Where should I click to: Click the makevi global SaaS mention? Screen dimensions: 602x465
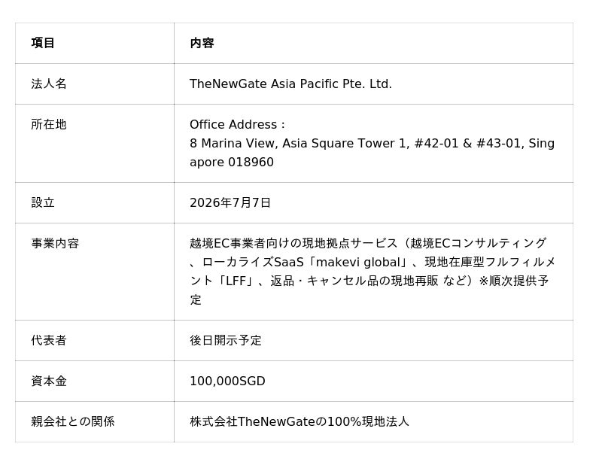(x=357, y=263)
